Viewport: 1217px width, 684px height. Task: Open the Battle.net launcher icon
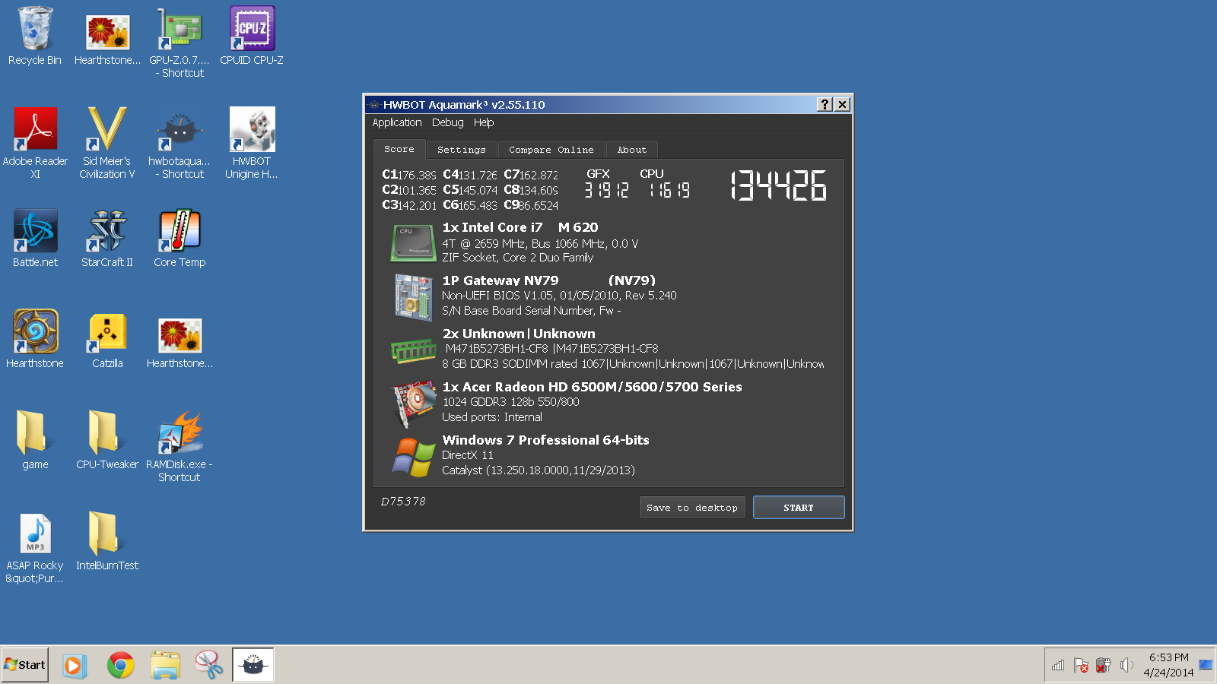click(x=35, y=238)
